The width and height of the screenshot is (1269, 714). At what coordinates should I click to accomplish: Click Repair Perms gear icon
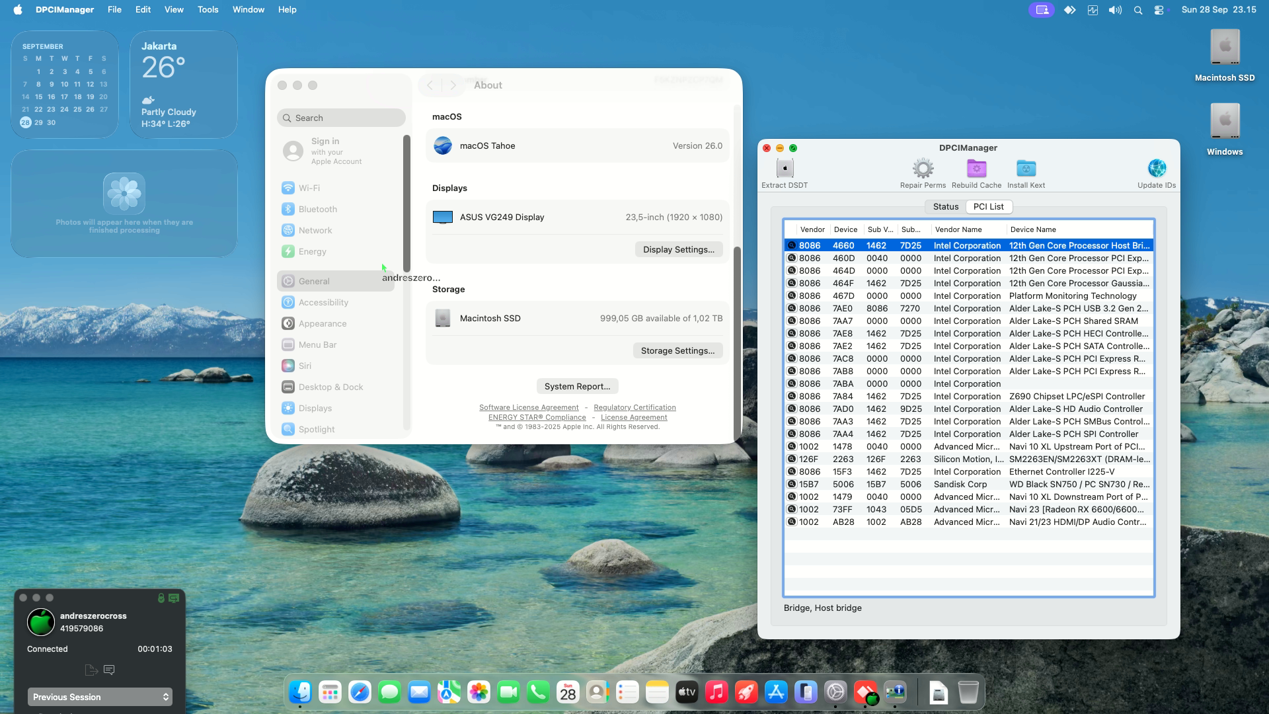(x=923, y=169)
